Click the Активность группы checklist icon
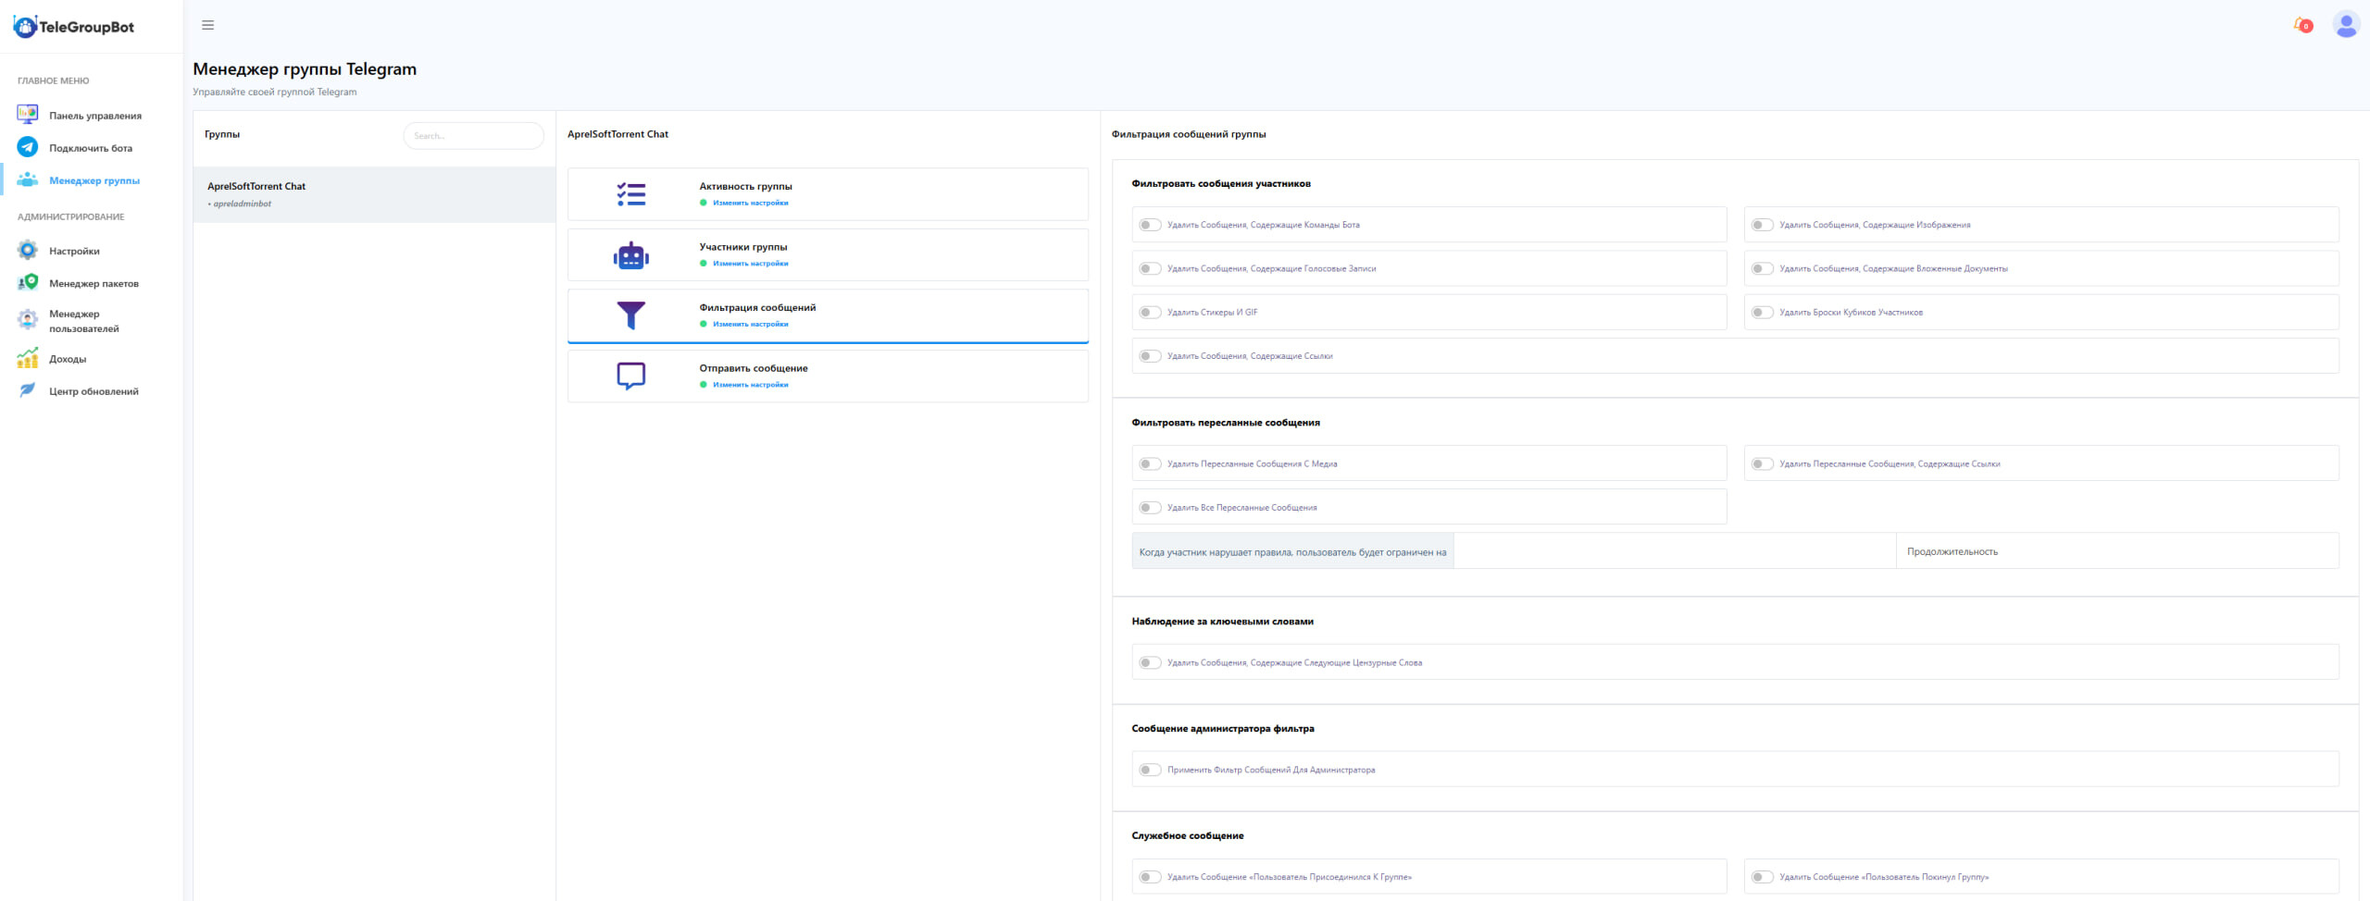 [631, 194]
